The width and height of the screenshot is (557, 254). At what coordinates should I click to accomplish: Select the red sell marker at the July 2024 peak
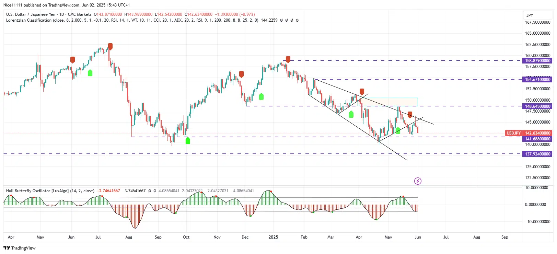pyautogui.click(x=110, y=46)
